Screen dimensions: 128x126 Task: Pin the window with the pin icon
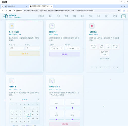coord(121,2)
